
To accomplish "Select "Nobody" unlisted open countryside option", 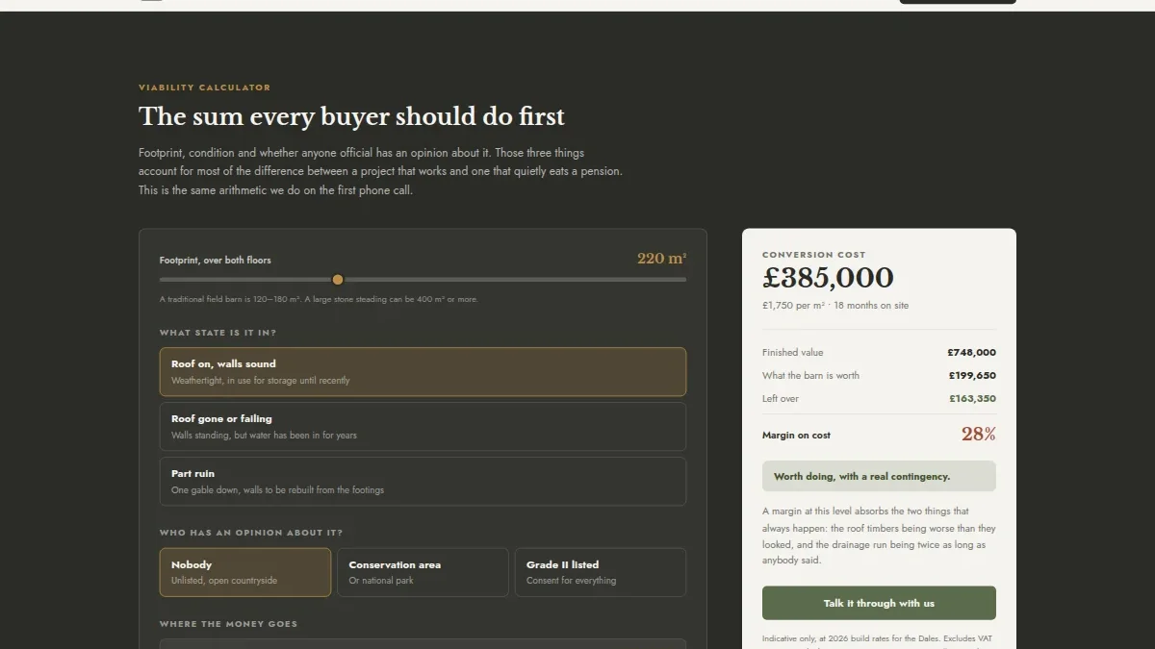I will pyautogui.click(x=245, y=572).
